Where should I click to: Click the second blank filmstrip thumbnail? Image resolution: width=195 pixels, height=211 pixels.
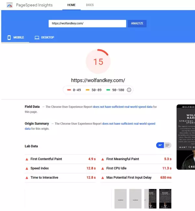point(136,199)
